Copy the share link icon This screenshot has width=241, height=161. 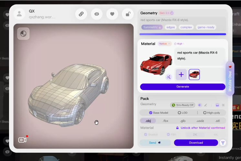pos(81,14)
